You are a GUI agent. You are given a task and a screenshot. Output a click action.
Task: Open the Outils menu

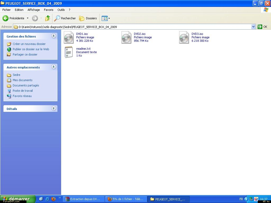click(61, 10)
